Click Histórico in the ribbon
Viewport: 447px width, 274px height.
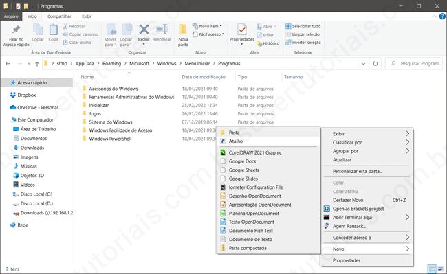point(268,43)
